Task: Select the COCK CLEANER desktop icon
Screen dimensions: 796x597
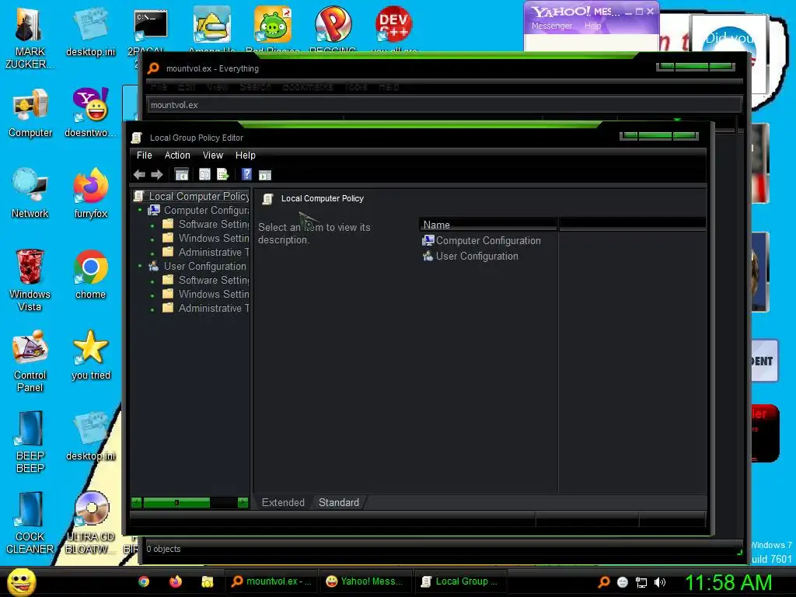Action: point(30,523)
